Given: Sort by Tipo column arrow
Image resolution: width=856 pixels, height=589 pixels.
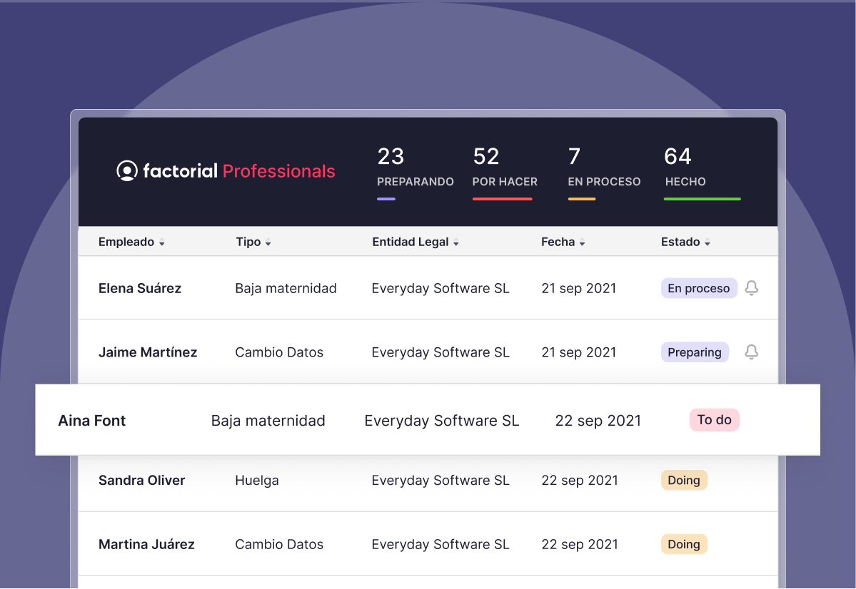Looking at the screenshot, I should point(268,243).
